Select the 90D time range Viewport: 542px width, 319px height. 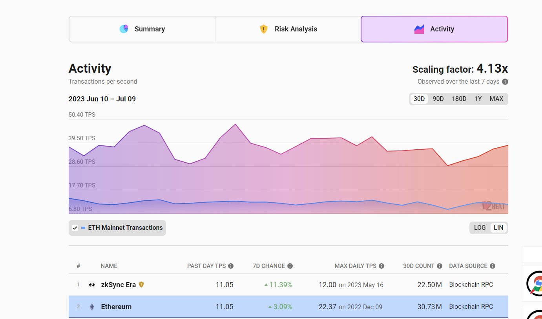[438, 99]
